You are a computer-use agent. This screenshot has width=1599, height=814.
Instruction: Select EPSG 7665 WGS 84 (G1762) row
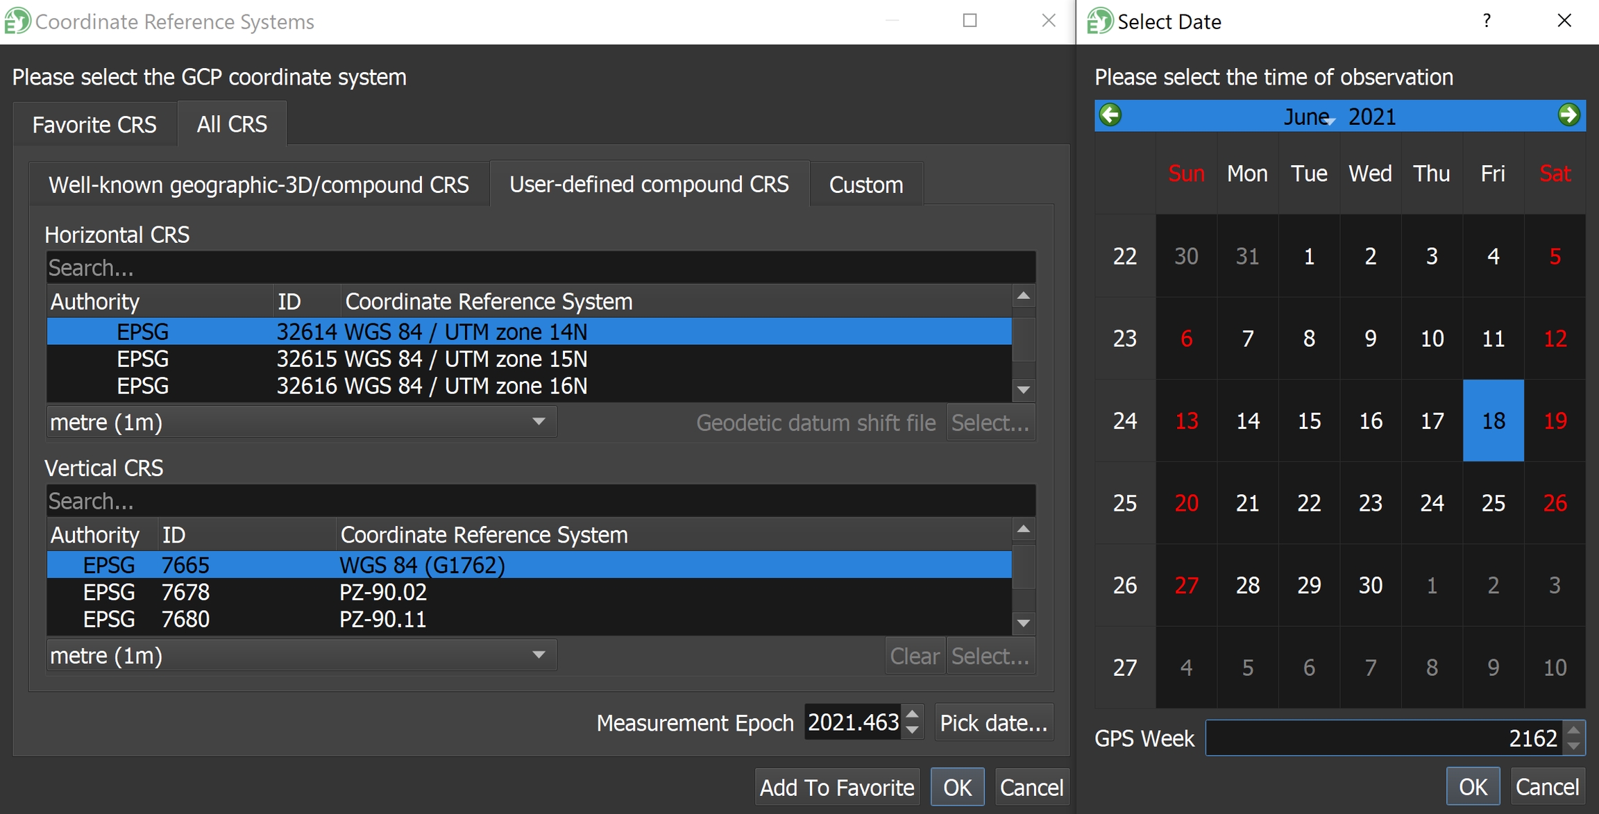(529, 565)
